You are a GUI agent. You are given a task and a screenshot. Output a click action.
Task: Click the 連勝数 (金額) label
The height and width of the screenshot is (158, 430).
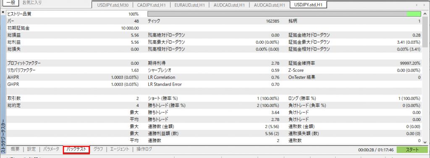(x=161, y=127)
